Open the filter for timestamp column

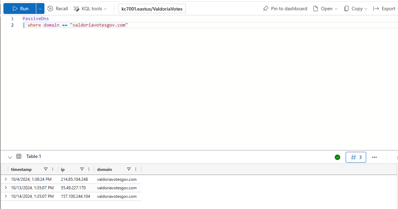(46, 169)
